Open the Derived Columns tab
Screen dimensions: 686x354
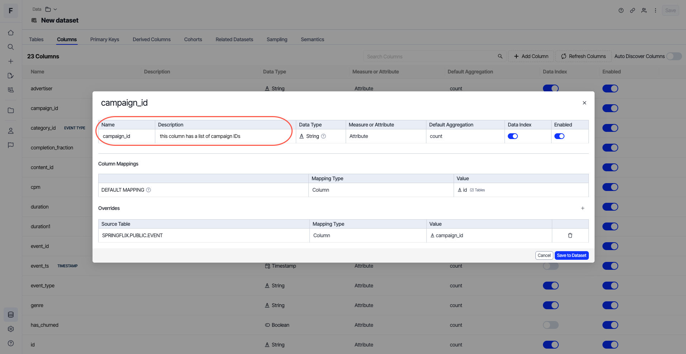(x=151, y=39)
